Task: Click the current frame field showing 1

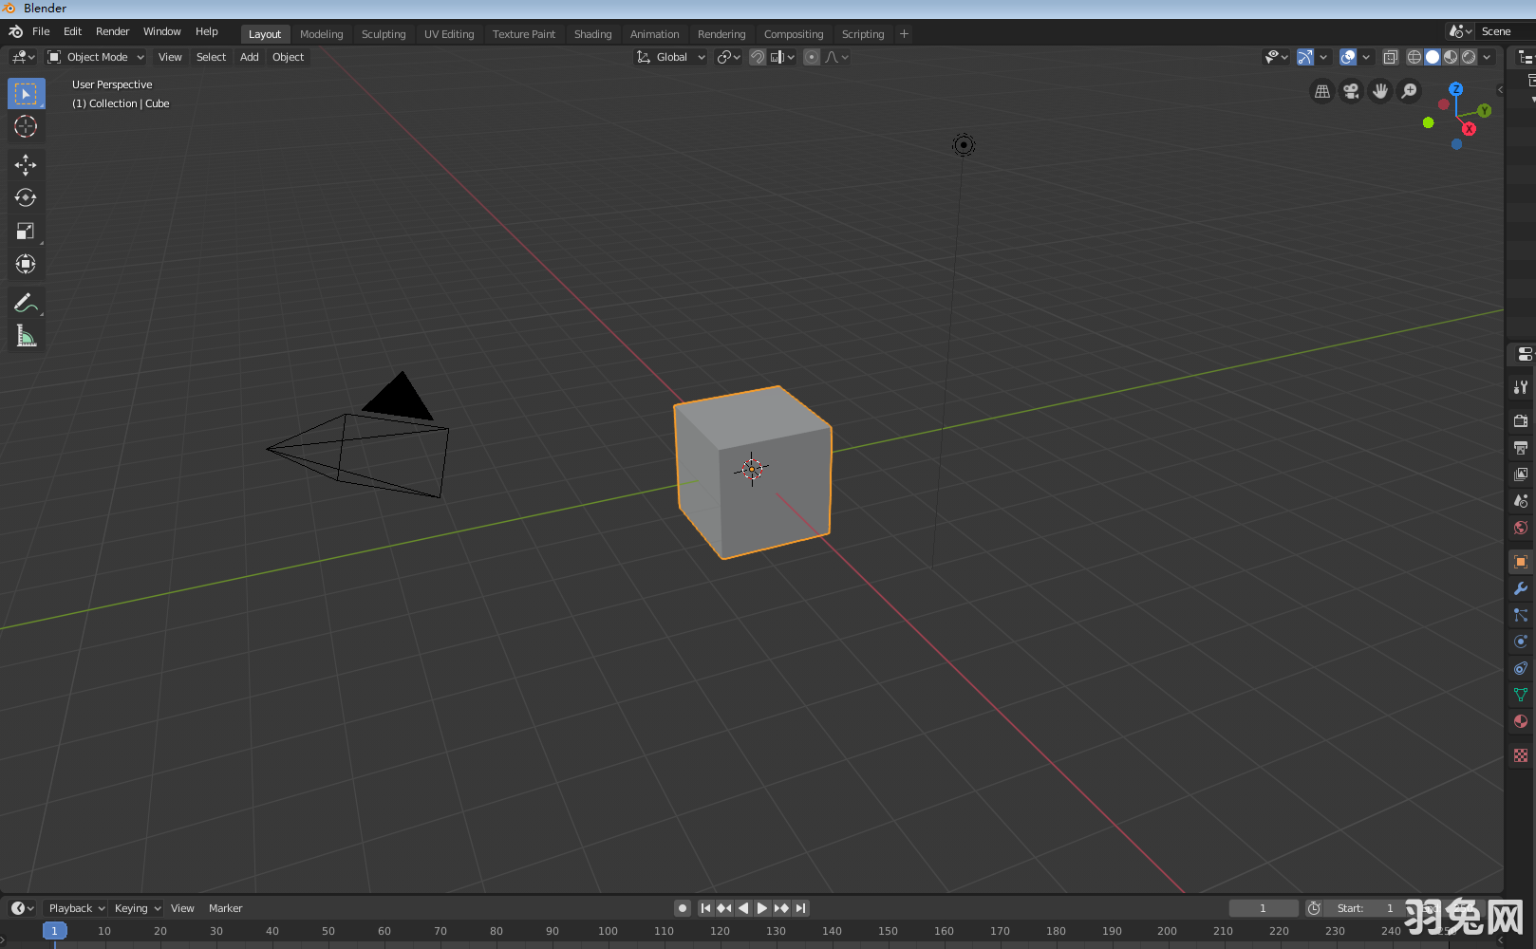Action: click(x=1263, y=908)
